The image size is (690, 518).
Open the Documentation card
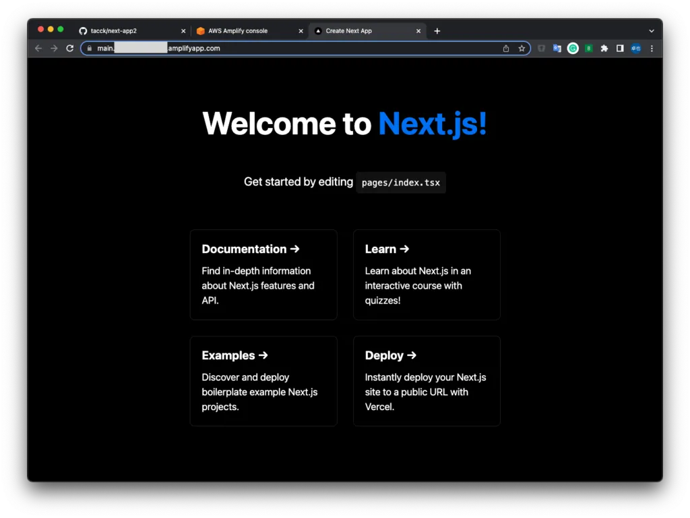[263, 275]
